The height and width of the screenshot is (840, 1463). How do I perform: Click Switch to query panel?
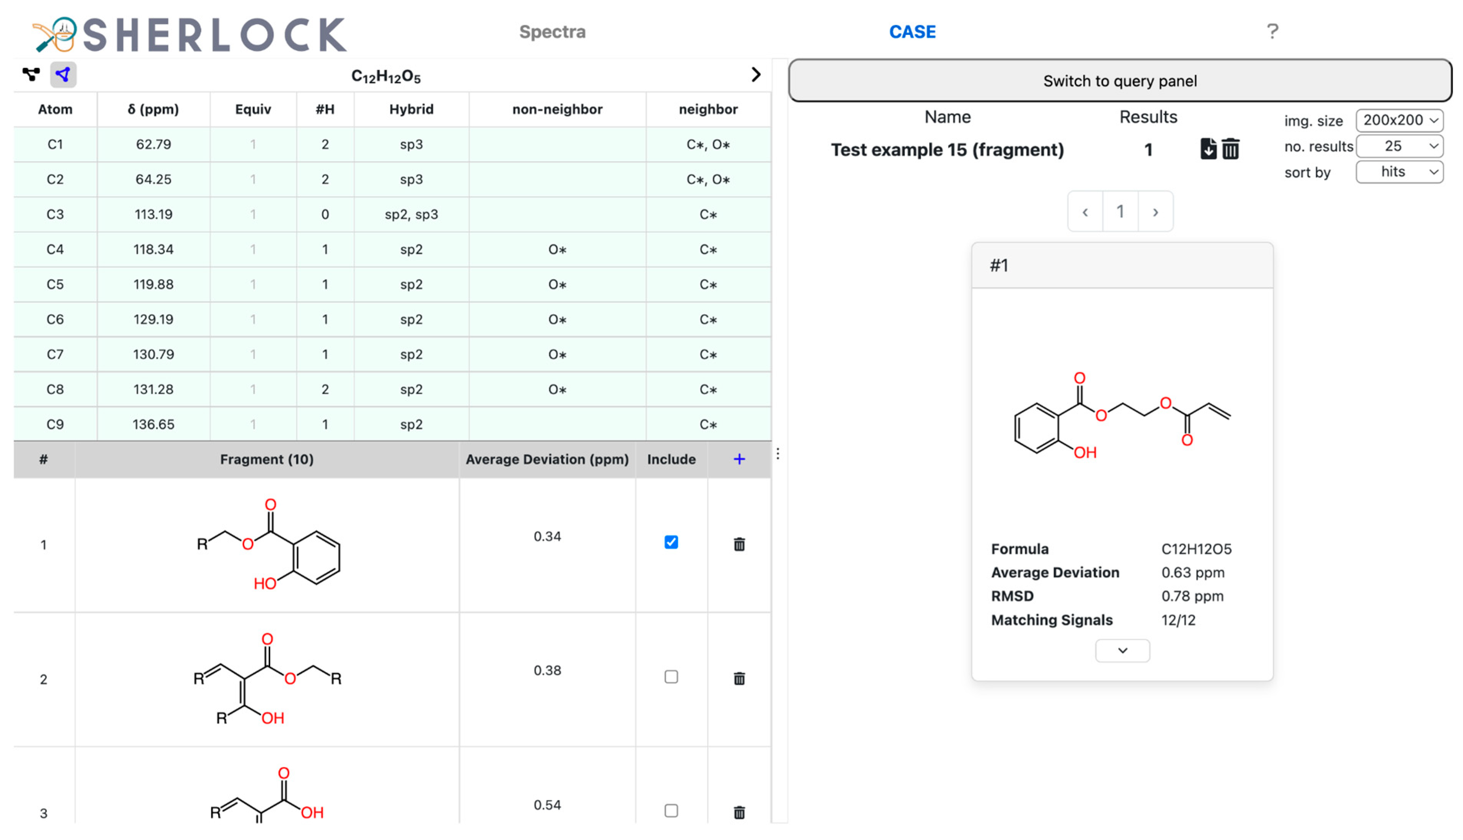pos(1119,81)
